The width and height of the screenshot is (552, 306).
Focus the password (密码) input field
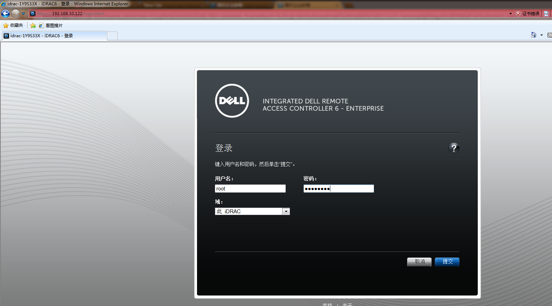[338, 189]
